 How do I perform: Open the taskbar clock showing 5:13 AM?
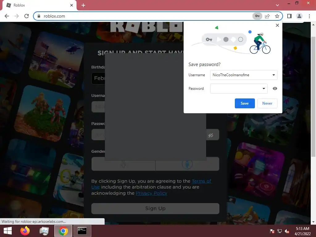pyautogui.click(x=302, y=231)
